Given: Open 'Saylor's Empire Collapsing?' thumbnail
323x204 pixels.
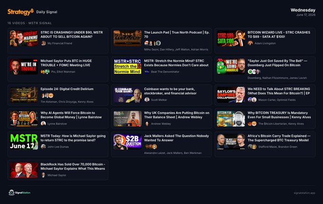Looking at the screenshot, I should pyautogui.click(x=231, y=95).
